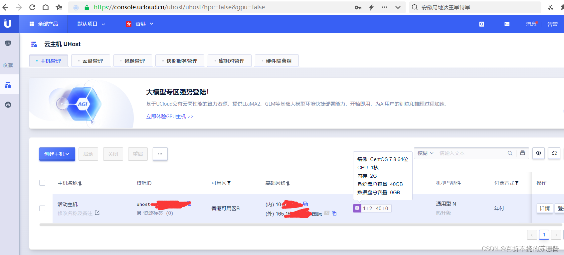The image size is (564, 255).
Task: Copy the internal IP address icon
Action: point(305,204)
